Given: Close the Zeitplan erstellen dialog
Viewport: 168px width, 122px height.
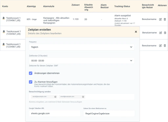Looking at the screenshot, I should (136, 32).
